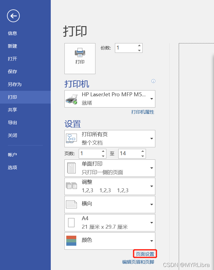Click the color stripes swatch icon
Screen dimensions: 214x270
pyautogui.click(x=71, y=241)
